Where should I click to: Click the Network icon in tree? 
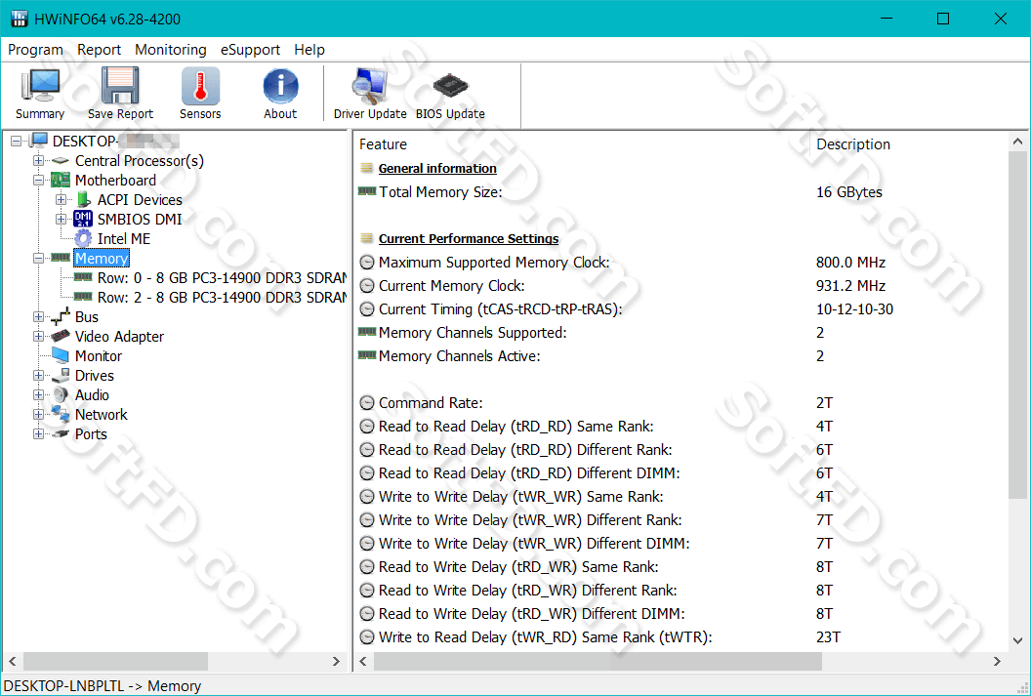pos(61,414)
